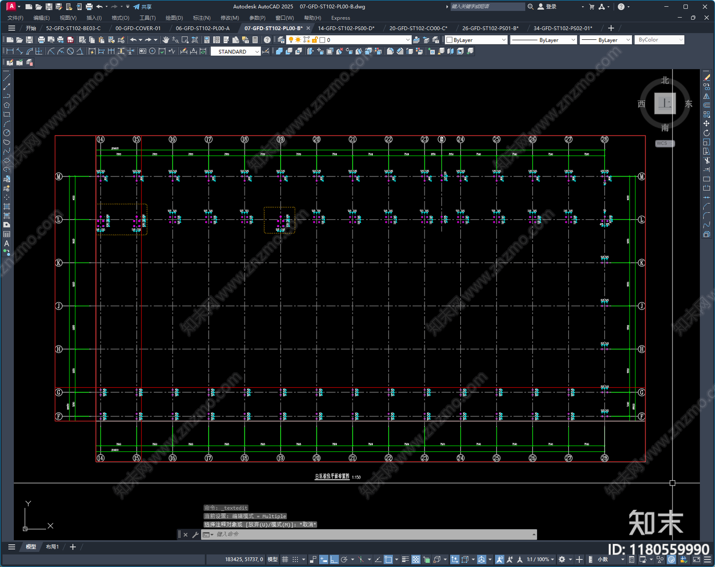The image size is (715, 567).
Task: Open the Express menu
Action: 341,18
